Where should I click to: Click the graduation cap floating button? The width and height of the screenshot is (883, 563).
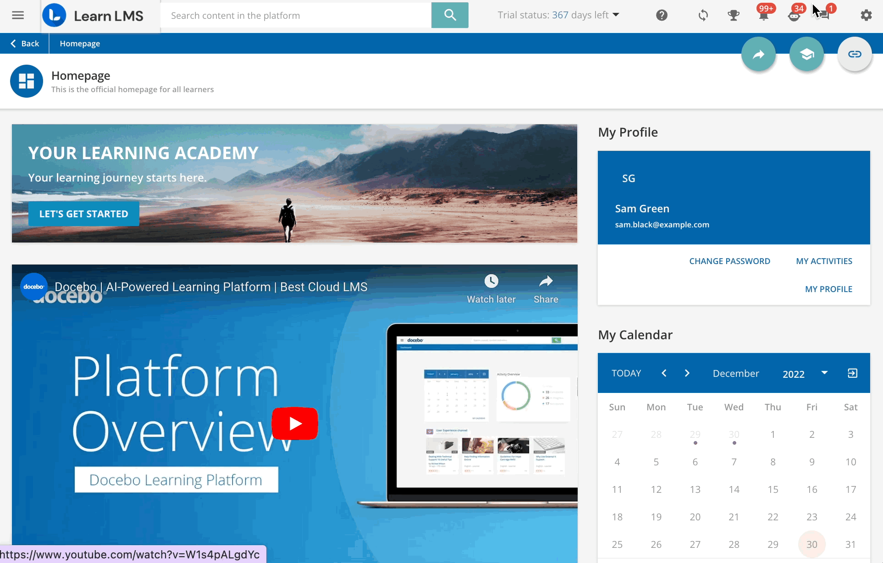[807, 54]
